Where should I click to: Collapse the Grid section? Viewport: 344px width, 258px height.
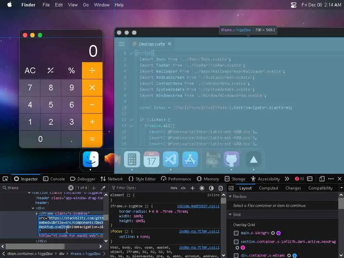(x=230, y=215)
